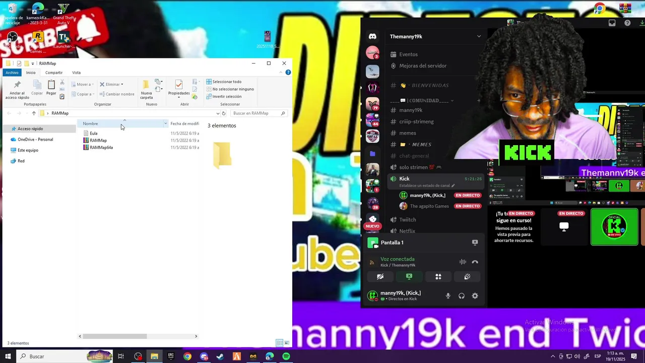The width and height of the screenshot is (645, 363).
Task: Create a Nueva carpeta
Action: coord(146,90)
